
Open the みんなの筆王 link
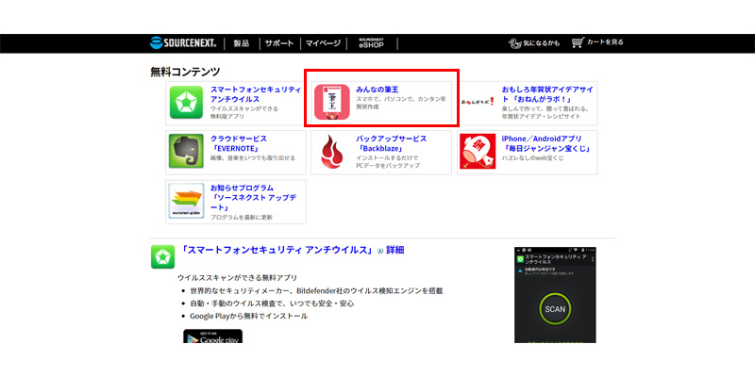point(377,90)
